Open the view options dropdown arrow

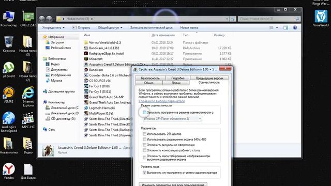[277, 27]
